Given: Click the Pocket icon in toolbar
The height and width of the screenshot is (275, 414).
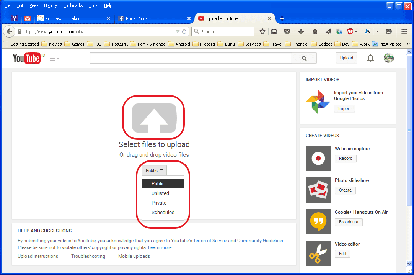Looking at the screenshot, I should click(x=287, y=32).
